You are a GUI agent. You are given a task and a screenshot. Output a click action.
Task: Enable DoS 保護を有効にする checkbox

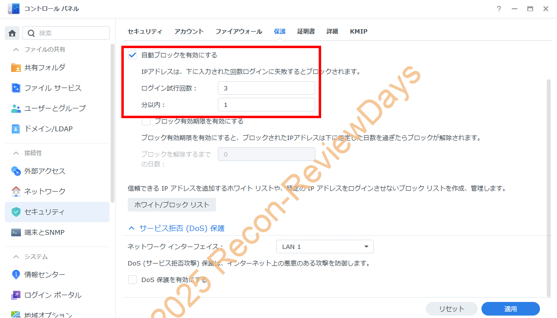(133, 280)
